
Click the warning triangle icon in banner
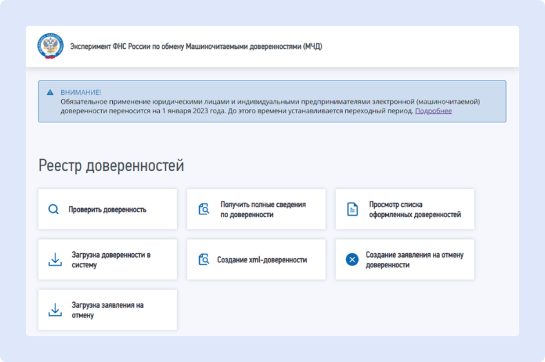[x=50, y=92]
